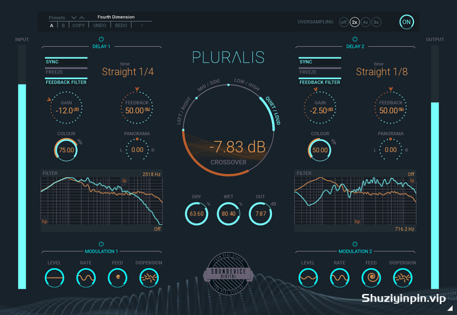
Task: Select MID / SIDE crossover mode
Action: 209,85
